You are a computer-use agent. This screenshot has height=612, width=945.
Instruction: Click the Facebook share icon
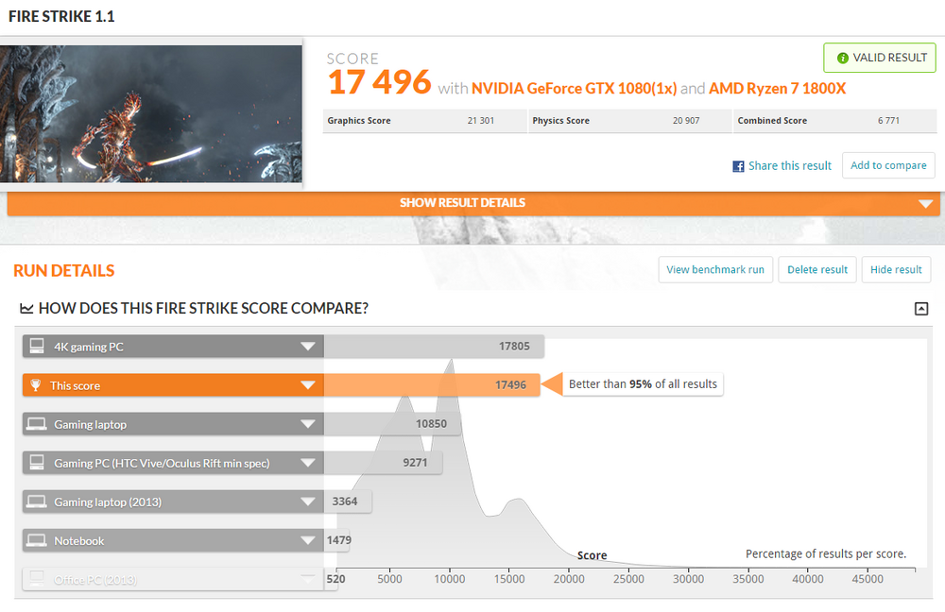pos(738,166)
